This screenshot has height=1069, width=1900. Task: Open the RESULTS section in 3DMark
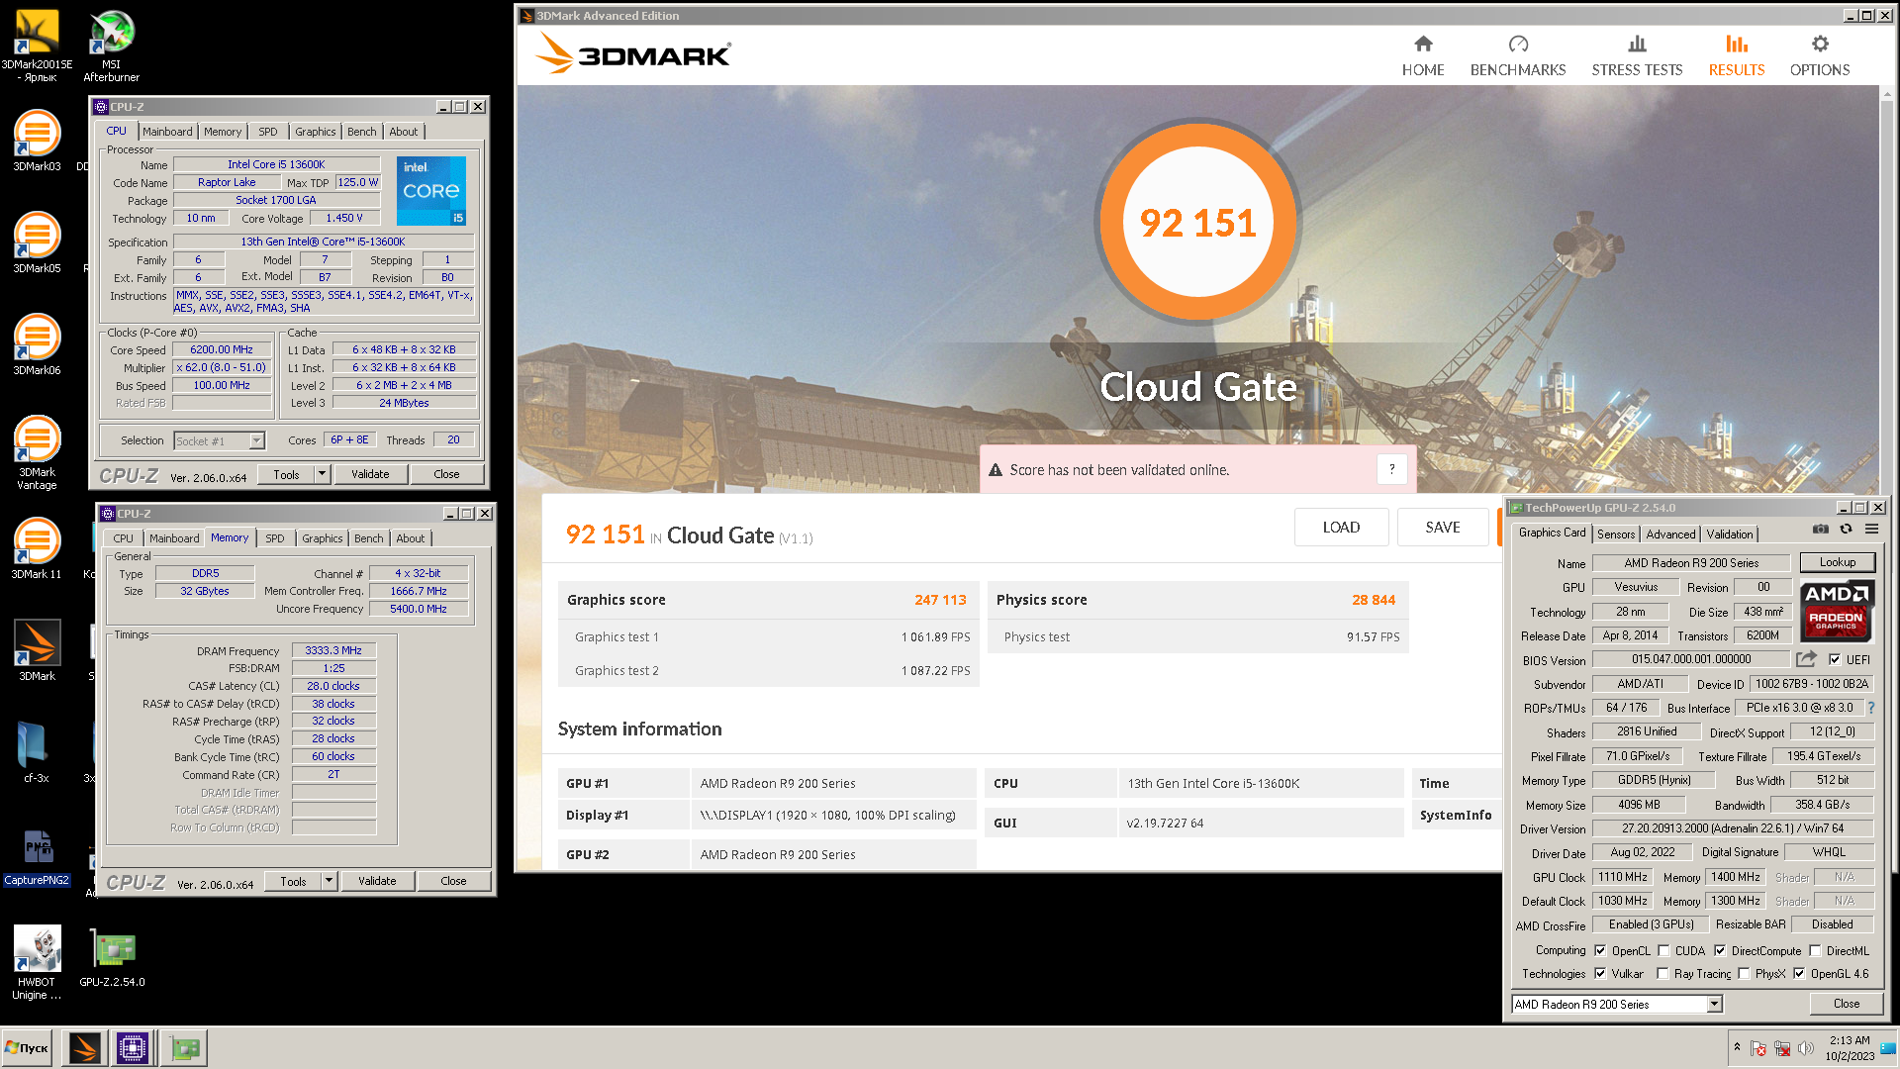point(1737,56)
